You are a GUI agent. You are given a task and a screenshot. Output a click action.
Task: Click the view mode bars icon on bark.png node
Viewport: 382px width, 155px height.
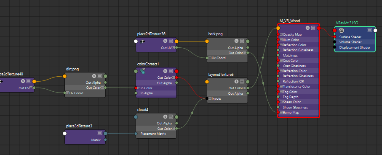click(242, 41)
